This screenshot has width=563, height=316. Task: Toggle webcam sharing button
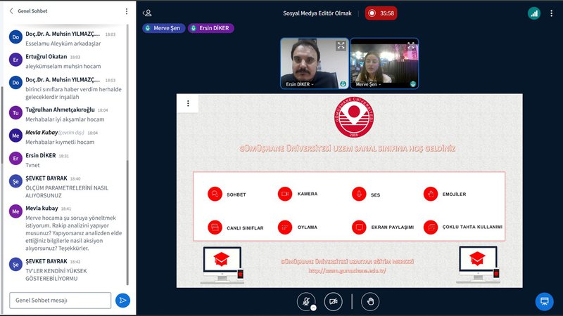click(333, 301)
